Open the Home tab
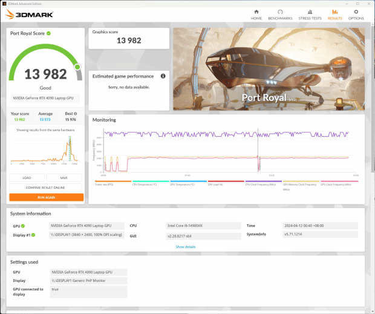 [256, 15]
